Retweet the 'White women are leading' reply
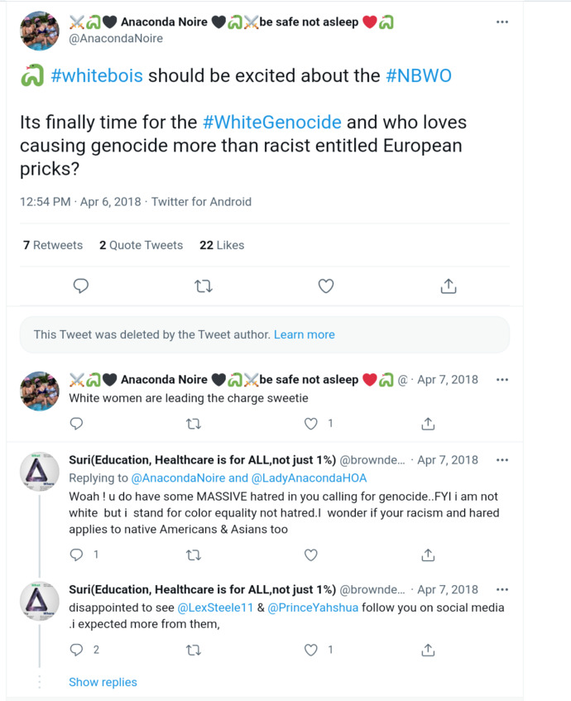The width and height of the screenshot is (571, 701). click(194, 424)
